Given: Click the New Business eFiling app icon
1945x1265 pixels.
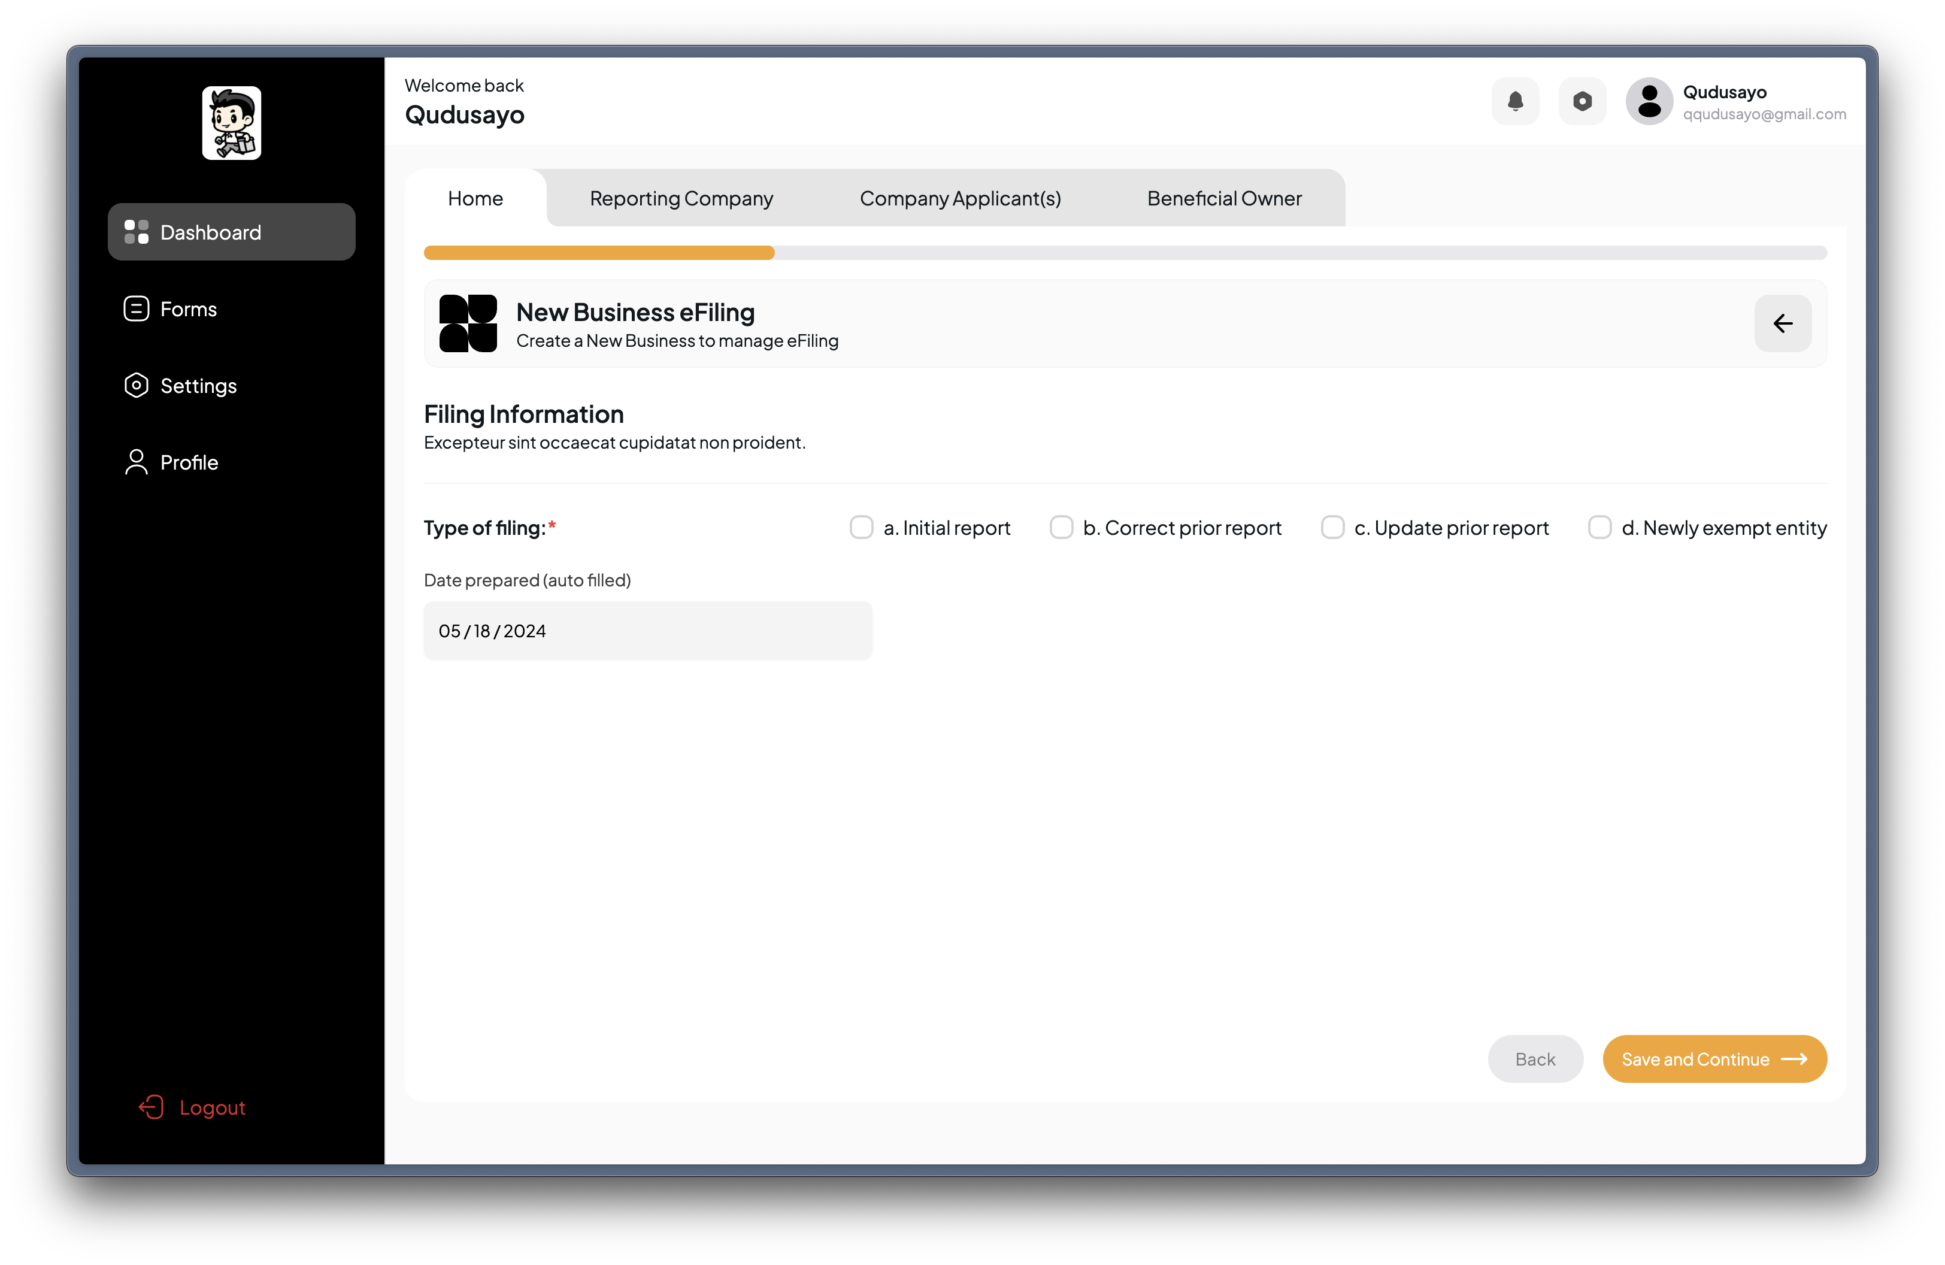Looking at the screenshot, I should pos(469,323).
